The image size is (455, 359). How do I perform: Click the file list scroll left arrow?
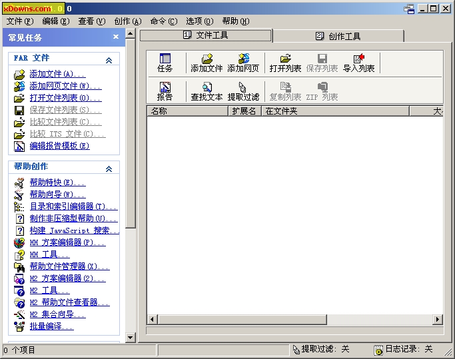click(x=152, y=320)
